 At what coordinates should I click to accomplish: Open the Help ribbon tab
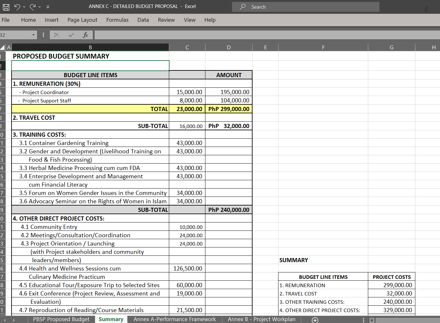pyautogui.click(x=210, y=20)
